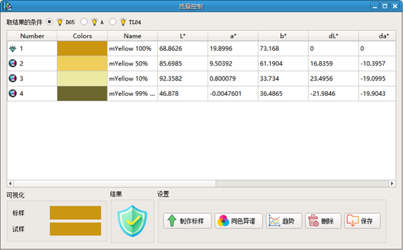The height and width of the screenshot is (250, 403).
Task: Select the mYellow 100% name cell
Action: coord(132,48)
